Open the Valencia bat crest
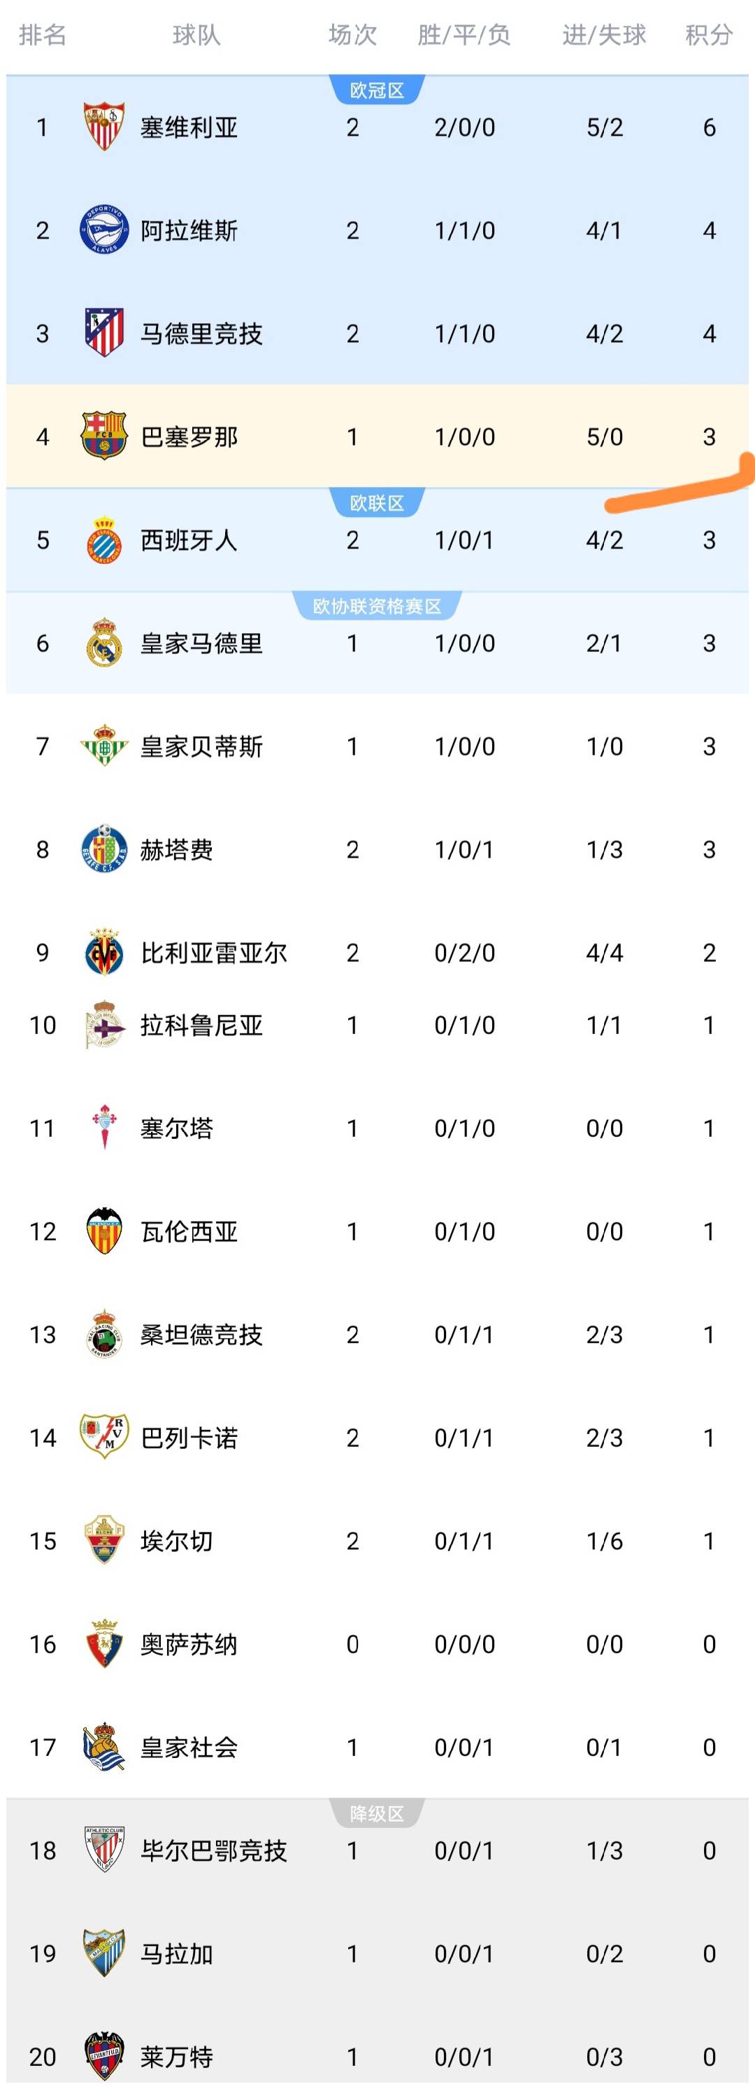The width and height of the screenshot is (755, 2089). pyautogui.click(x=103, y=1230)
